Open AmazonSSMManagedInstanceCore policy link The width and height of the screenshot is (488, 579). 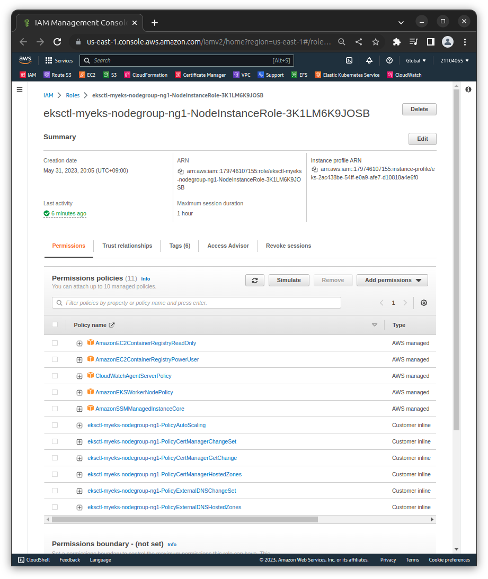(x=140, y=409)
